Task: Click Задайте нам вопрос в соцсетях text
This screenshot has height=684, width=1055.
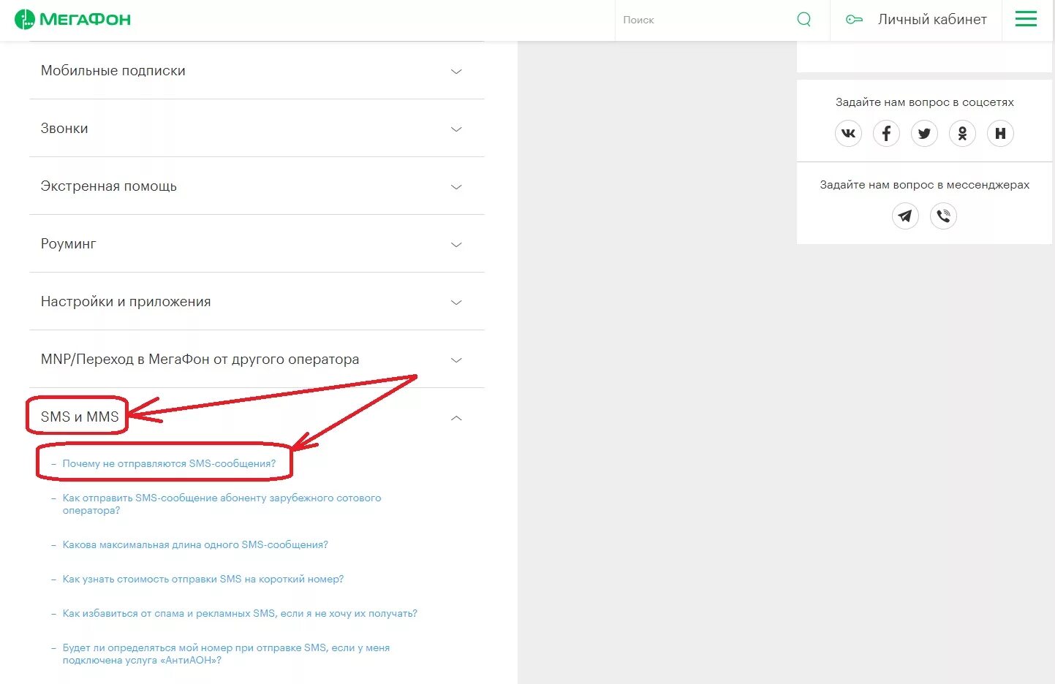Action: 925,102
